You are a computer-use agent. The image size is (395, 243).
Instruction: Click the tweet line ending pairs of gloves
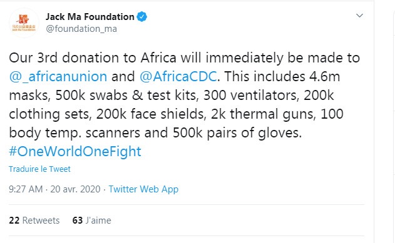point(155,132)
